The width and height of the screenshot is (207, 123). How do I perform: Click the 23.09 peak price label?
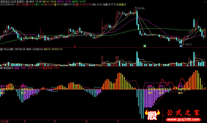pyautogui.click(x=141, y=8)
